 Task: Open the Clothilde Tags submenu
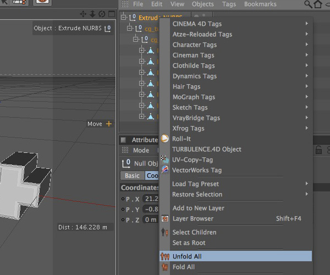point(236,65)
